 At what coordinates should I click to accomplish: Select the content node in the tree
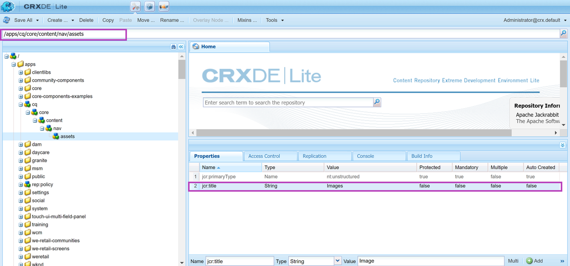(x=54, y=120)
